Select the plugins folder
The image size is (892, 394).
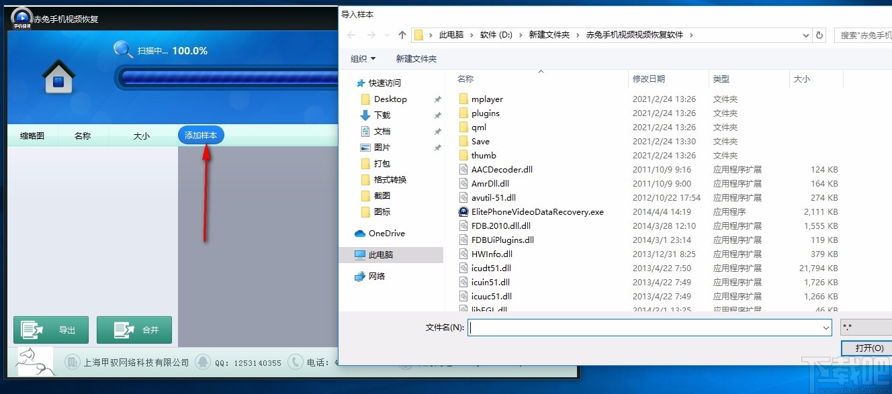tap(486, 113)
